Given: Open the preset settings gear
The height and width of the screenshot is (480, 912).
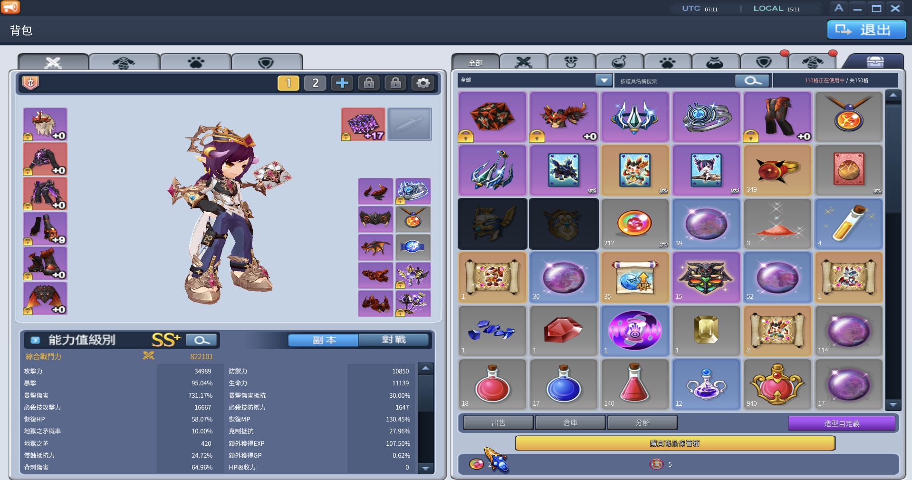Looking at the screenshot, I should (x=422, y=83).
